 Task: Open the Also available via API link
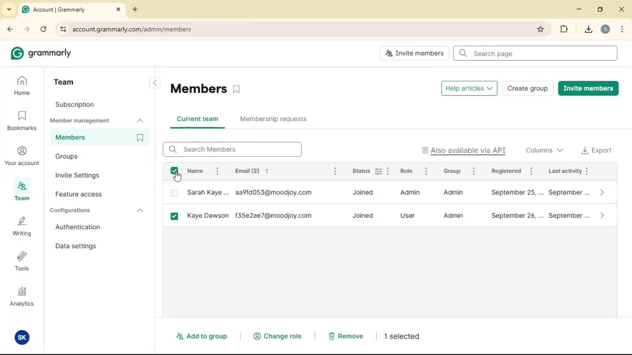pos(468,151)
